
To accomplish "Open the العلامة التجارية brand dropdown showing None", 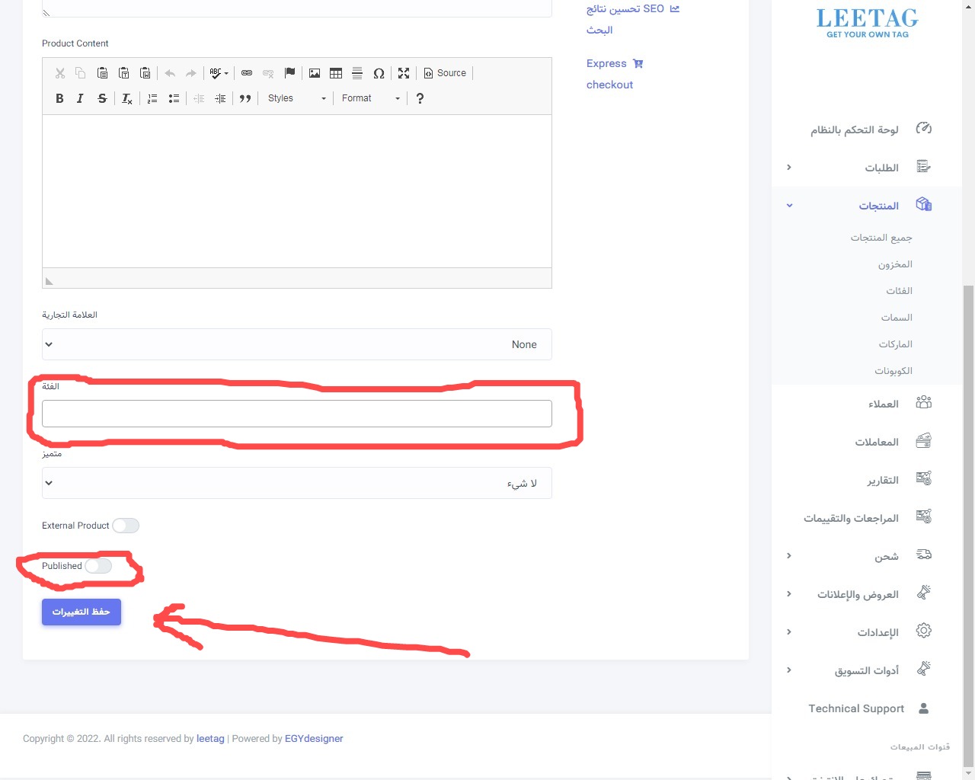I will (x=296, y=344).
